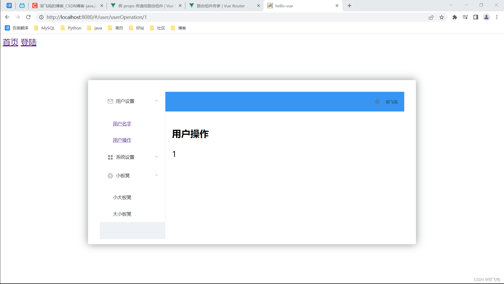This screenshot has width=504, height=284.
Task: Open the tab search dropdown arrow
Action: click(451, 5)
